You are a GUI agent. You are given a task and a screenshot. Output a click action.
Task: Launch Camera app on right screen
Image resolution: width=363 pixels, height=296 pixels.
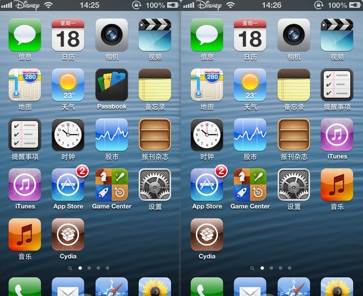click(x=294, y=35)
